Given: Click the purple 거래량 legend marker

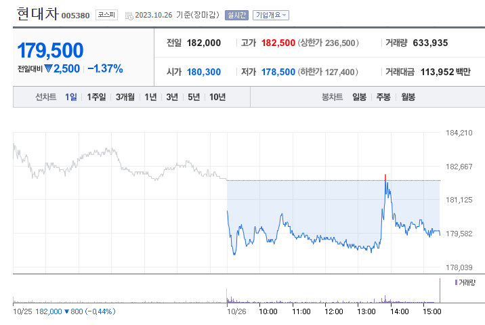Looking at the screenshot, I should coord(456,282).
